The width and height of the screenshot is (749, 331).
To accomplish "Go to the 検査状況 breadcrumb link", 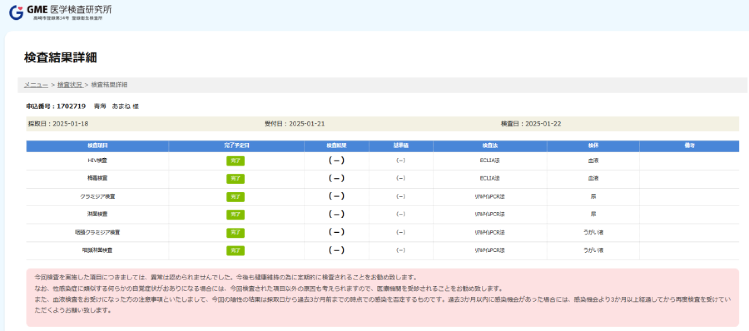I will tap(70, 85).
